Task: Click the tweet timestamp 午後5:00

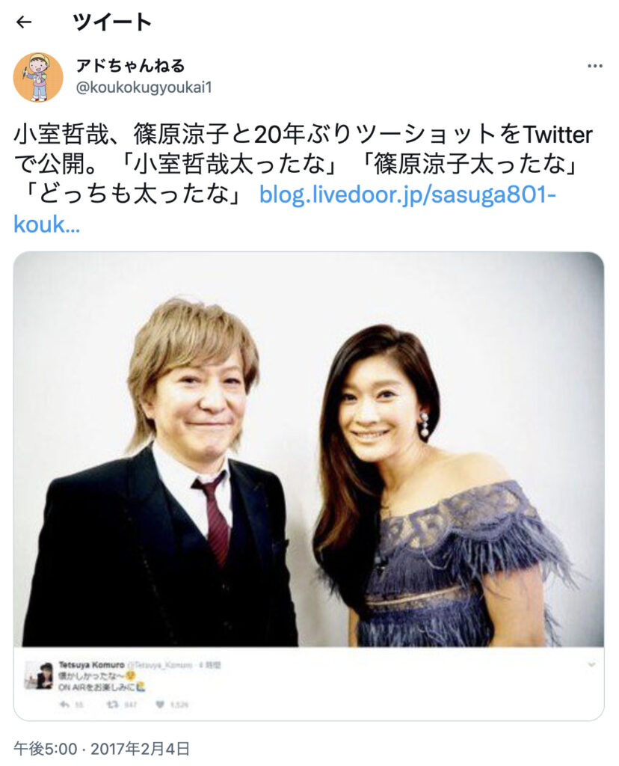Action: point(46,749)
